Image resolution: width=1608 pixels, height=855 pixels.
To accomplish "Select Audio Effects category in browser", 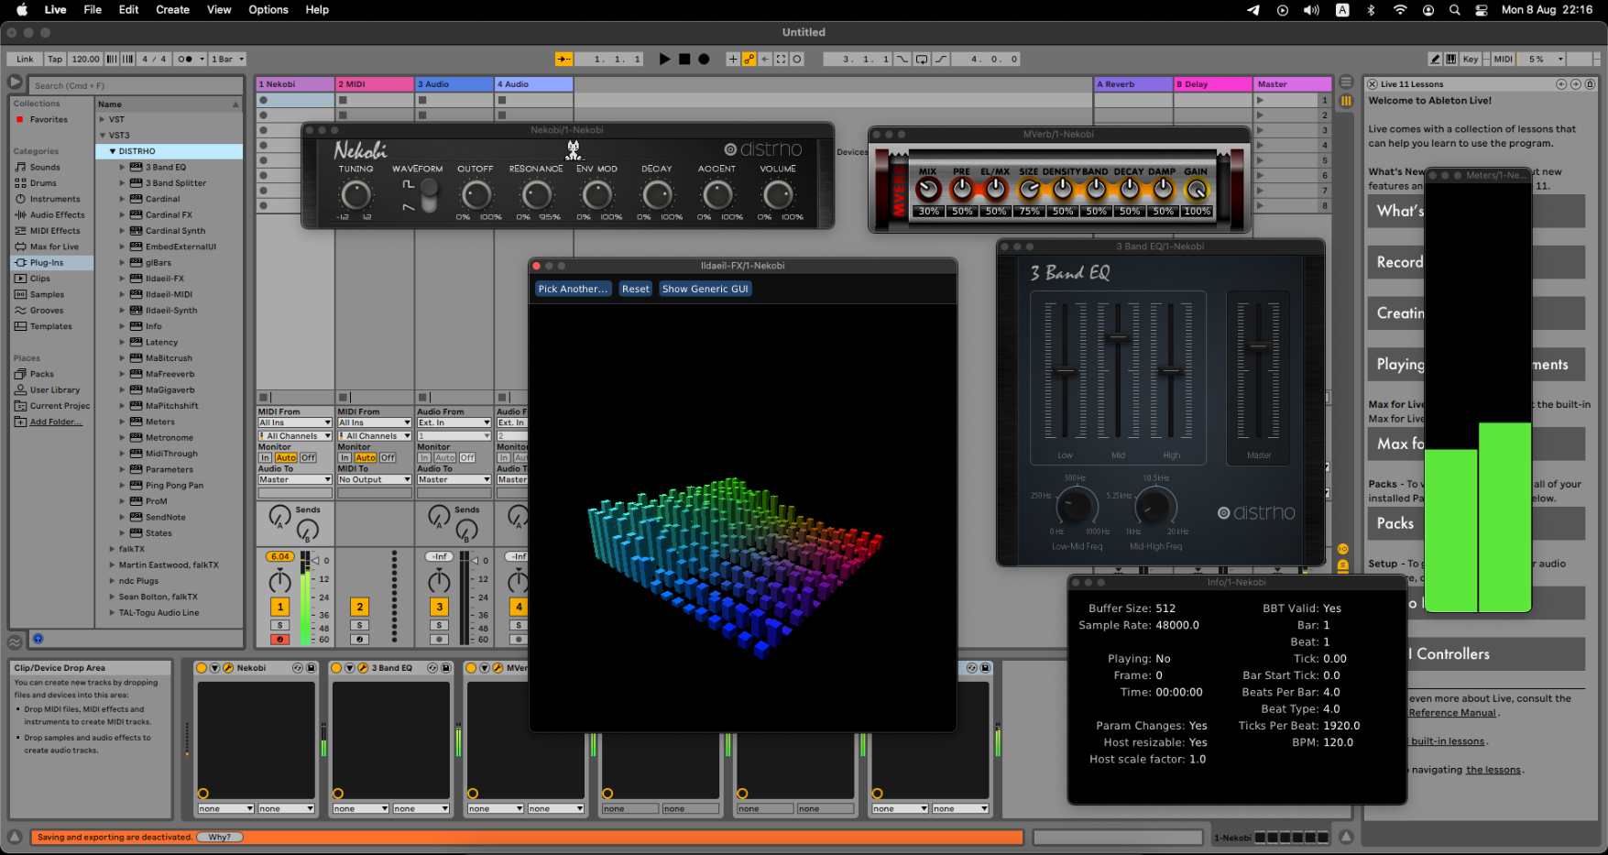I will pos(52,214).
